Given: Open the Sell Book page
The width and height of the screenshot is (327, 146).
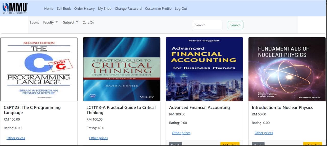Looking at the screenshot, I should pos(64,9).
